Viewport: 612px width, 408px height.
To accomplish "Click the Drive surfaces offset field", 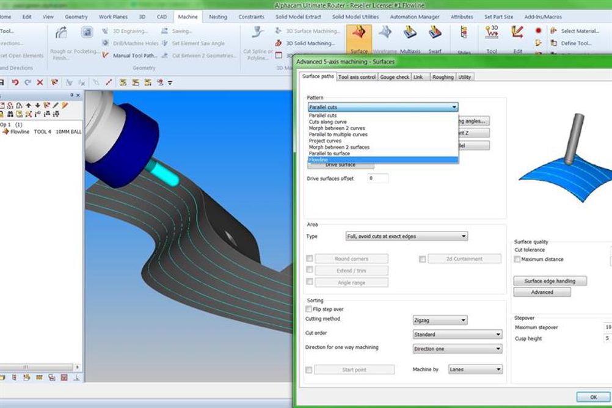I will (x=378, y=178).
